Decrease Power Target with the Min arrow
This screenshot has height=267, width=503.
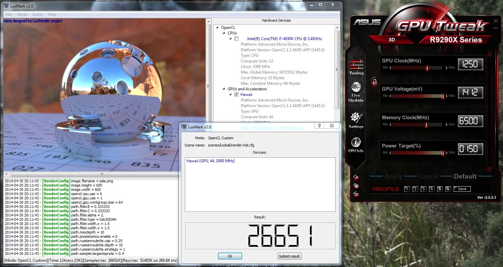click(x=390, y=153)
